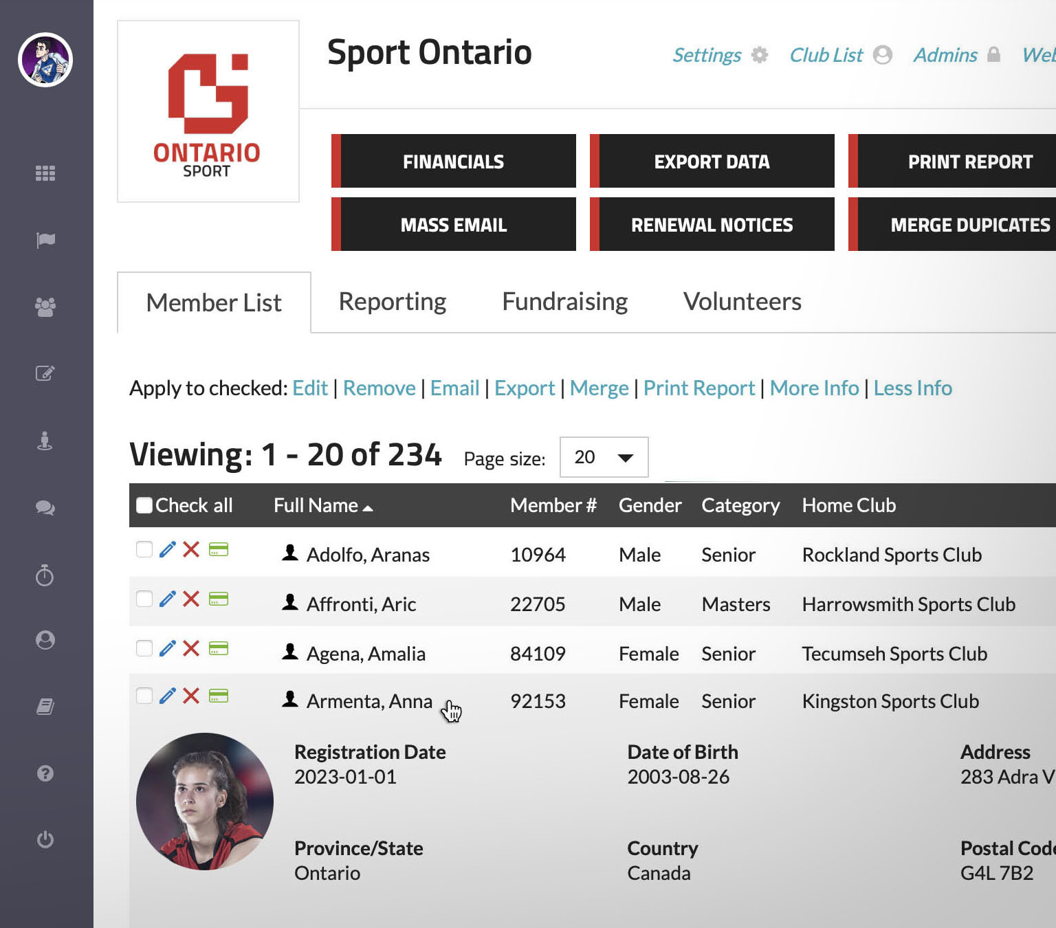Open the chat bubbles icon in sidebar
Viewport: 1056px width, 928px height.
(45, 508)
